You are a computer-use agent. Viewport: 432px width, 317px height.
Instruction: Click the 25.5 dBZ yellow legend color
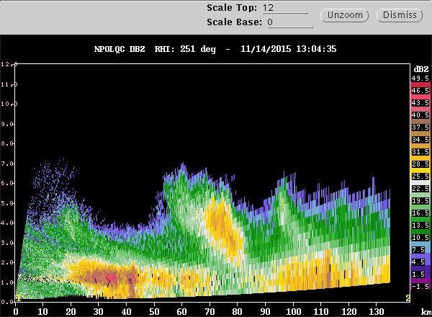coord(420,176)
